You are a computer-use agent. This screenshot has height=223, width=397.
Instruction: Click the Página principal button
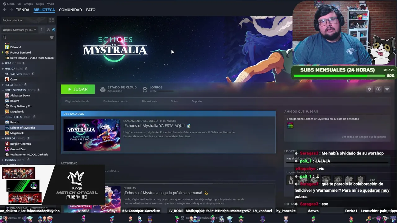tap(24, 20)
